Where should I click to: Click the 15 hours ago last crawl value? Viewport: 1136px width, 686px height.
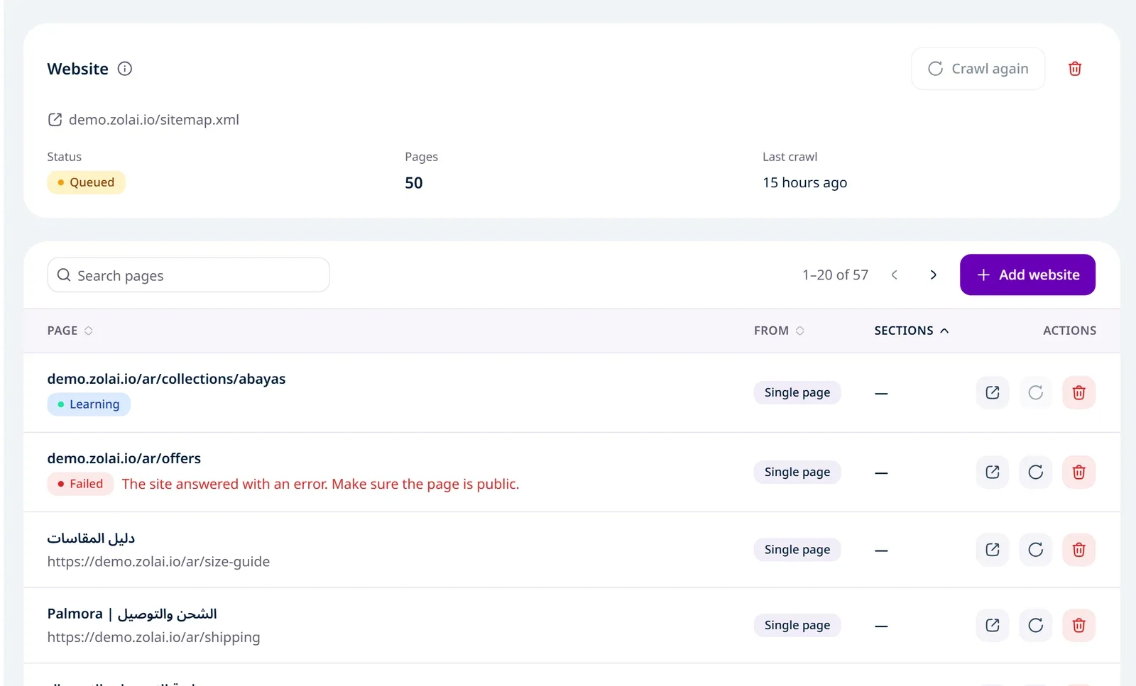pyautogui.click(x=804, y=183)
